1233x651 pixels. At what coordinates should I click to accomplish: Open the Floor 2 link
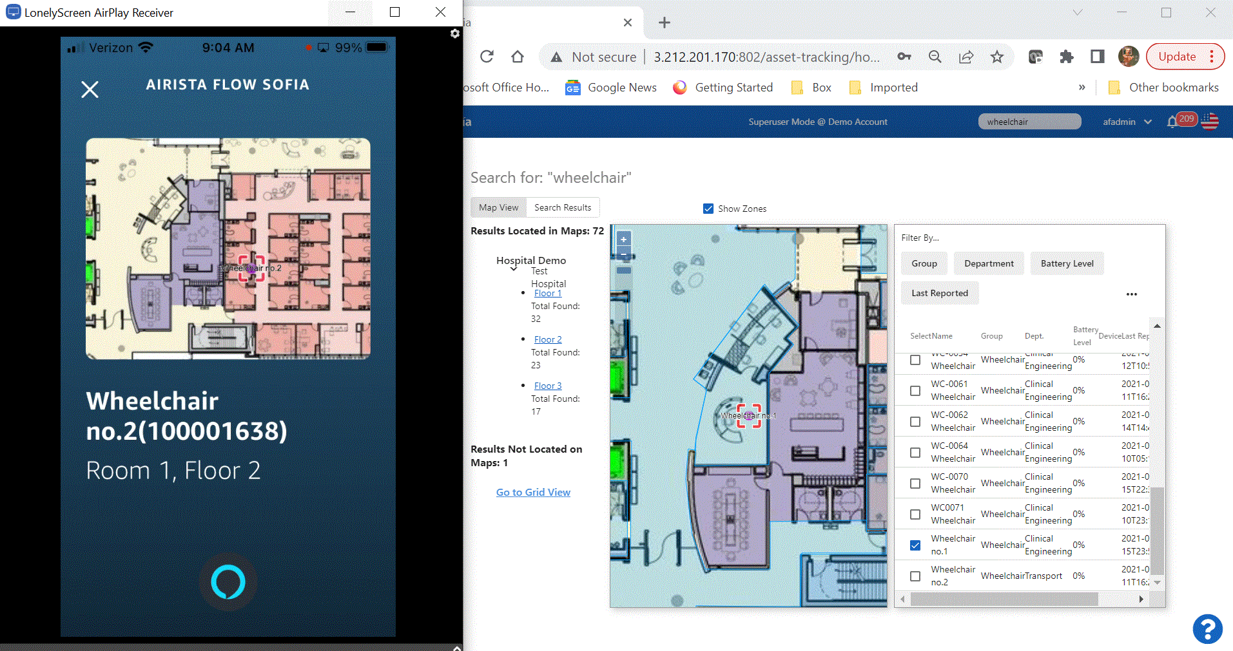coord(547,339)
